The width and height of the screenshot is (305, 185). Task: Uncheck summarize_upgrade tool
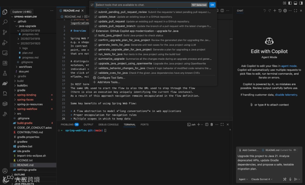(x=95, y=59)
